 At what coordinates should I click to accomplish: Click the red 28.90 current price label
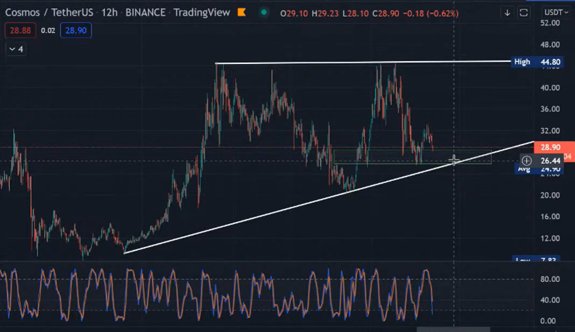coord(549,147)
